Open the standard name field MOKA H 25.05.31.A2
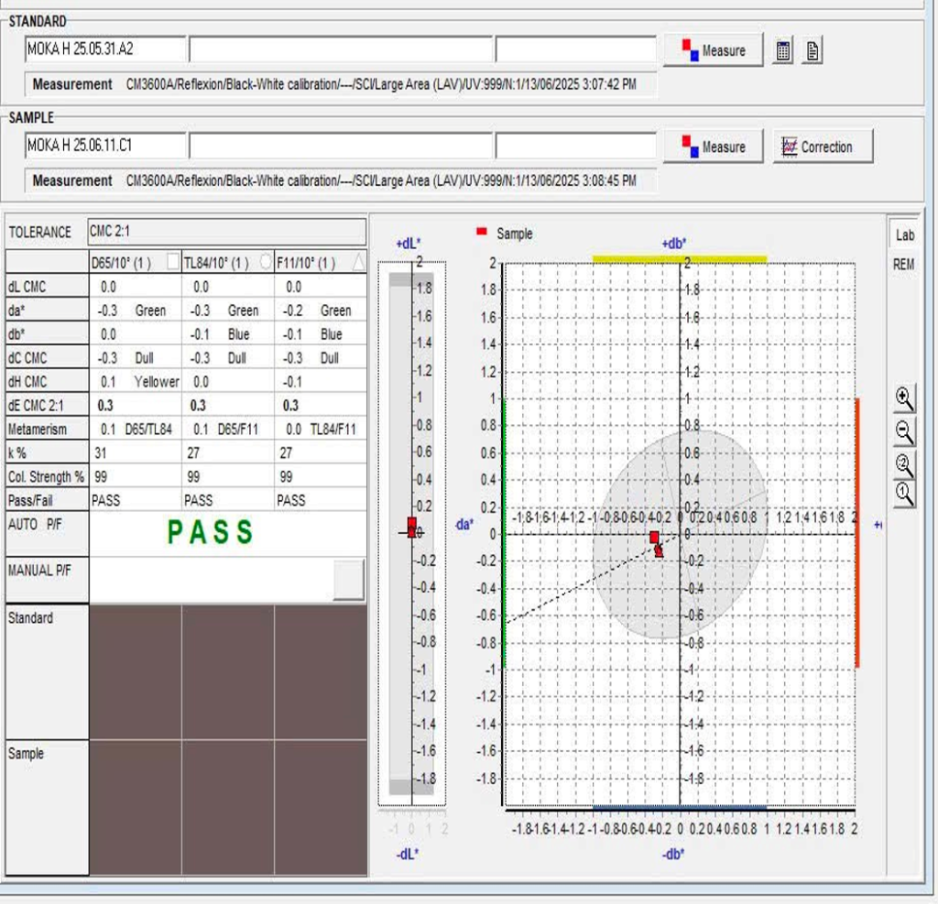 click(105, 49)
